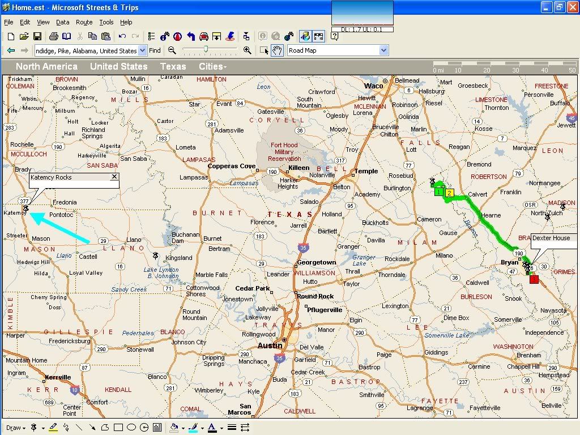
Task: Select the Highlighter drawing tool
Action: coord(53,428)
